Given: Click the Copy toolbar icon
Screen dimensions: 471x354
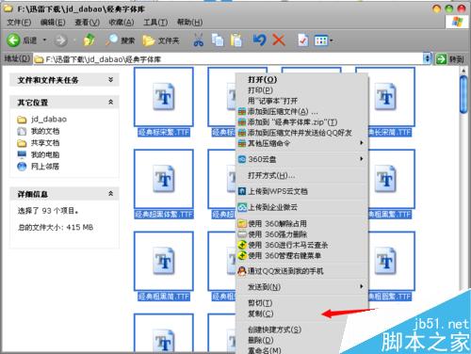Looking at the screenshot, I should (218, 40).
